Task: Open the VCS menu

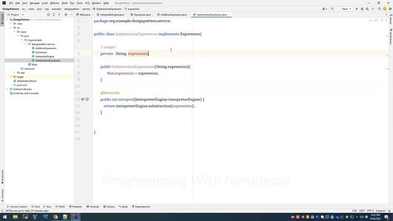Action: (87, 3)
